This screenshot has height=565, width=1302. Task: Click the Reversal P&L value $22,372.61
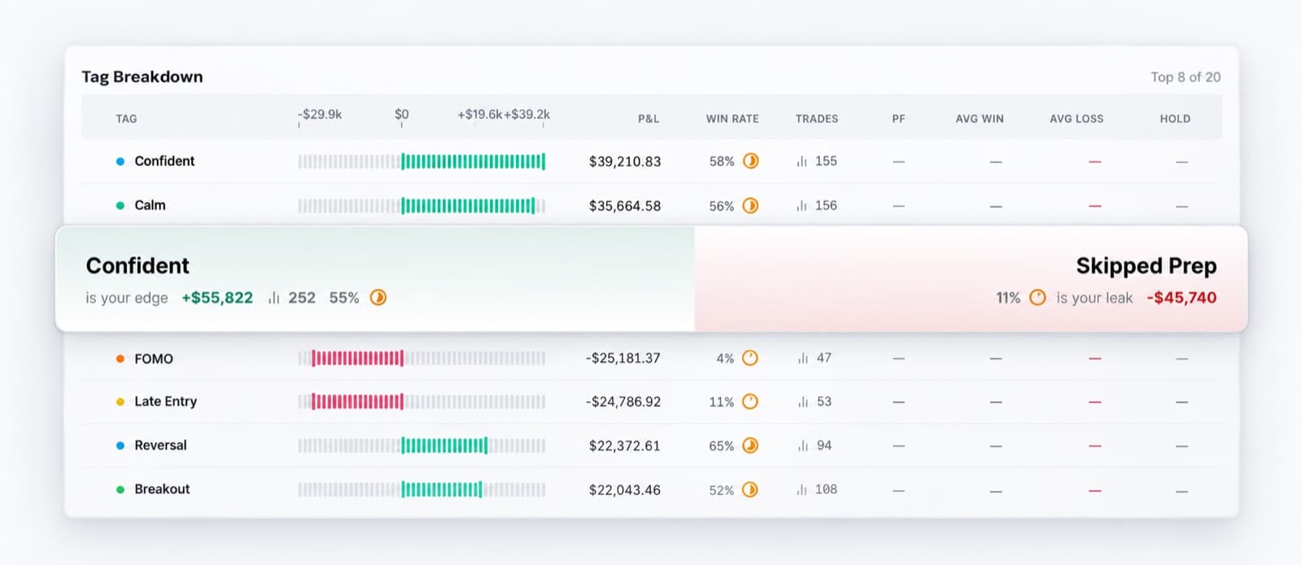(625, 445)
